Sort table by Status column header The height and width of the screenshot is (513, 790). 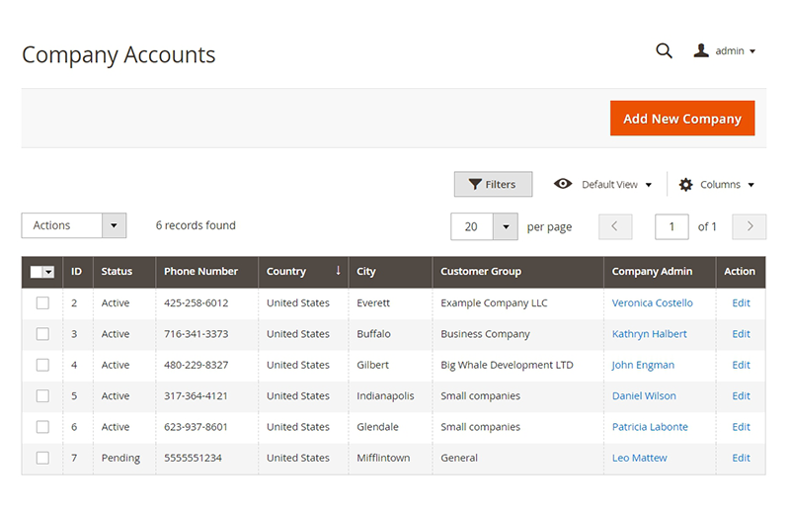click(x=117, y=271)
